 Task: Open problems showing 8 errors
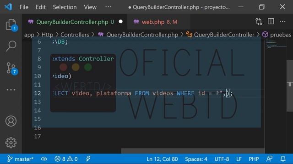tap(60, 159)
